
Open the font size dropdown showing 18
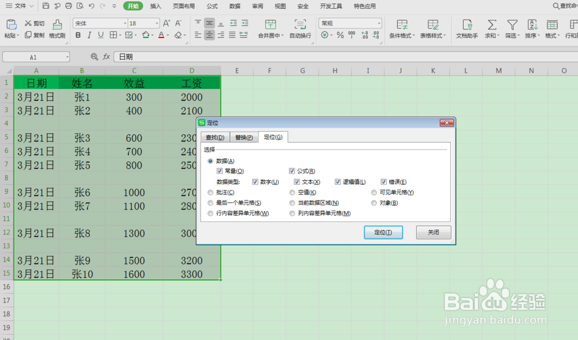(157, 23)
